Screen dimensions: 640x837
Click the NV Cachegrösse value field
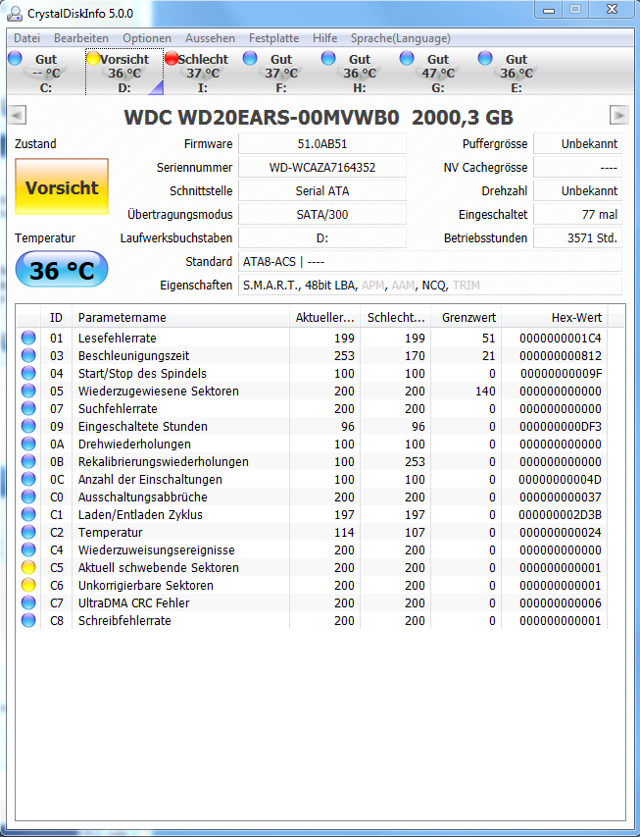click(x=577, y=167)
